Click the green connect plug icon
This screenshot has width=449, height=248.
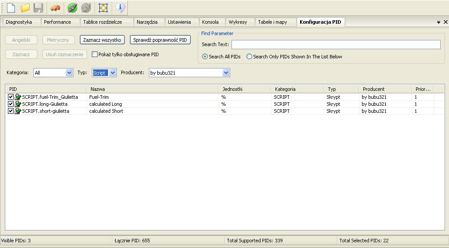click(72, 7)
